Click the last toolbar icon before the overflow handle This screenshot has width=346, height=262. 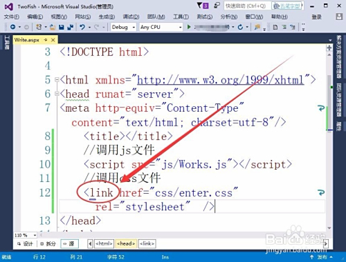(293, 27)
